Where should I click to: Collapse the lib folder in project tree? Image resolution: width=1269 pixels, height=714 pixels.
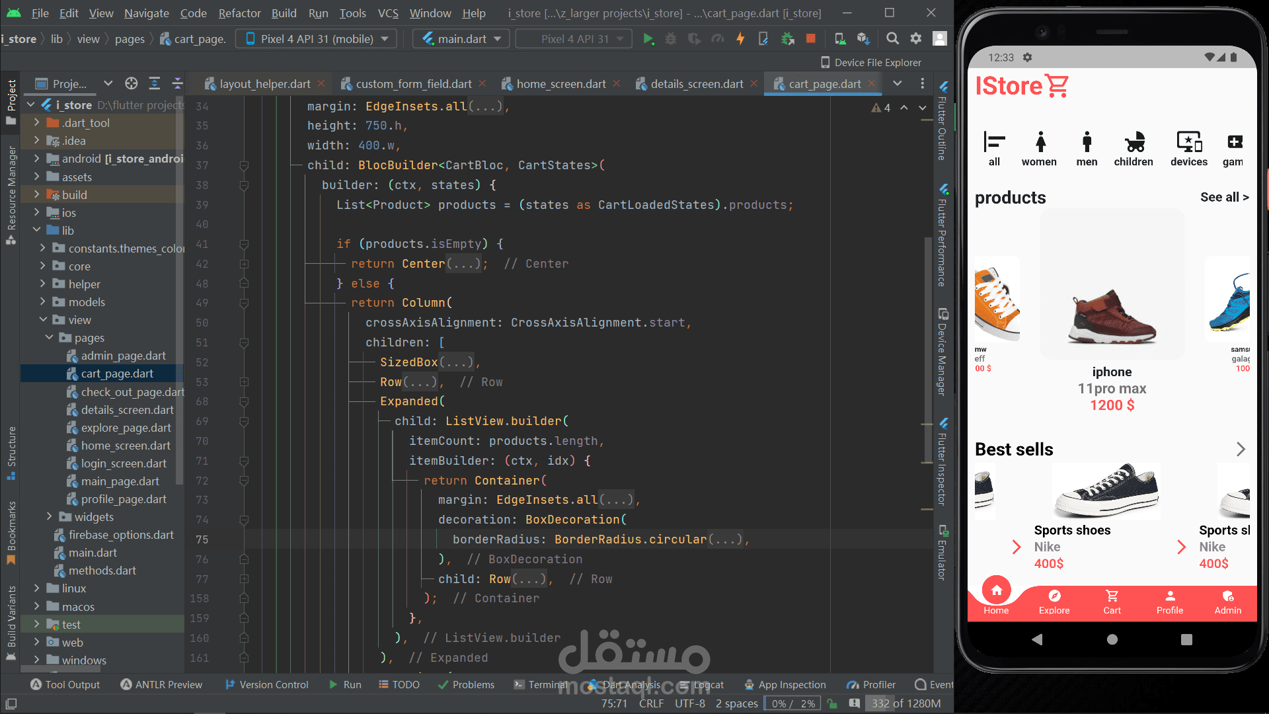point(37,230)
